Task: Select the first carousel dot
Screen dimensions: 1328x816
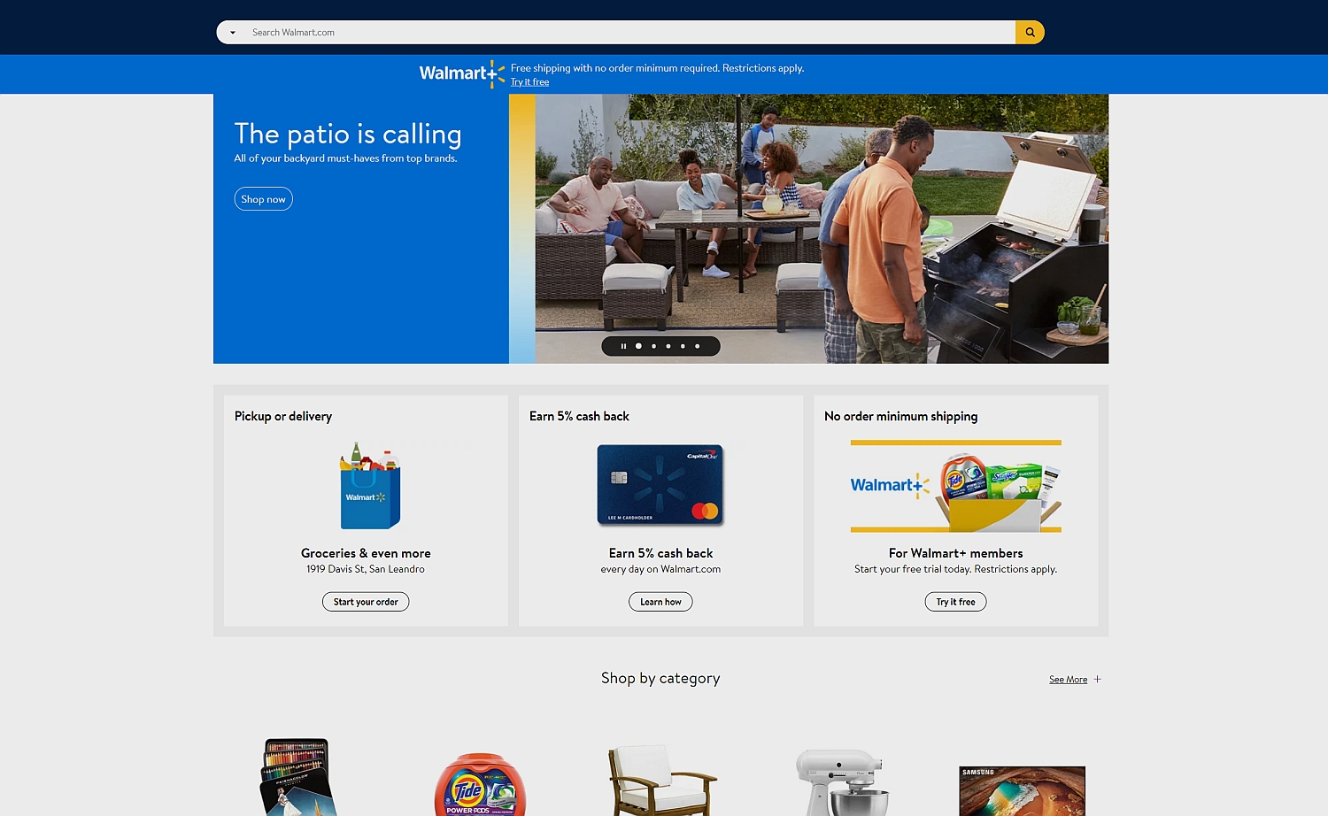Action: pyautogui.click(x=638, y=346)
